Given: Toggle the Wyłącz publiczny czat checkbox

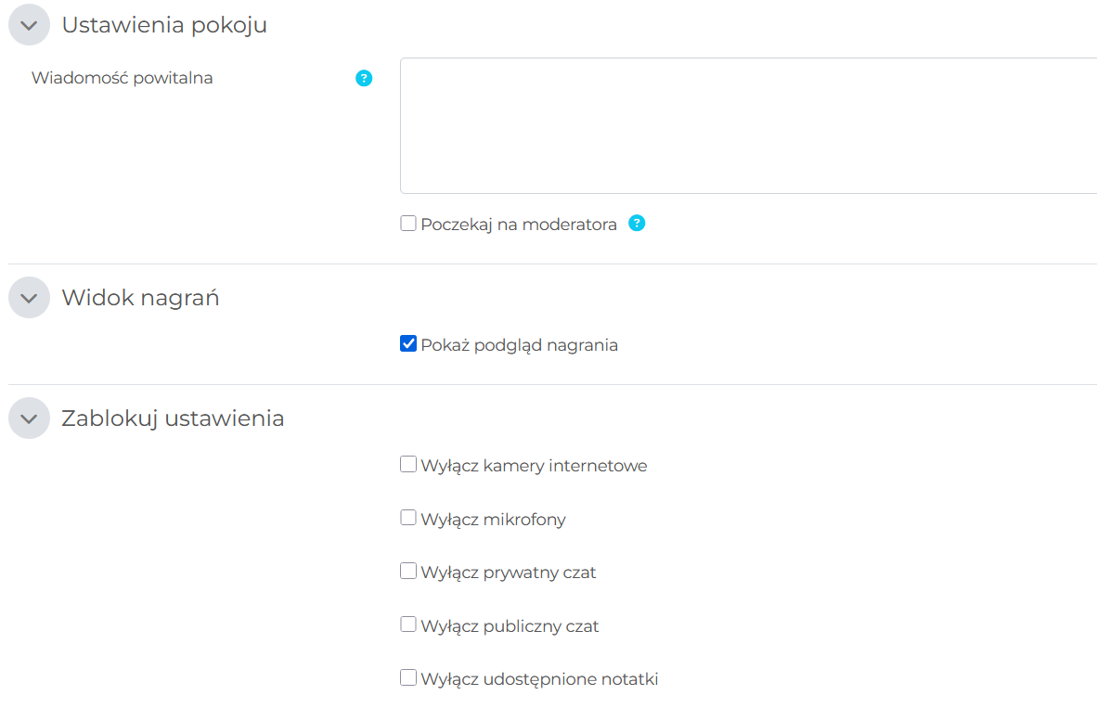Looking at the screenshot, I should [408, 625].
